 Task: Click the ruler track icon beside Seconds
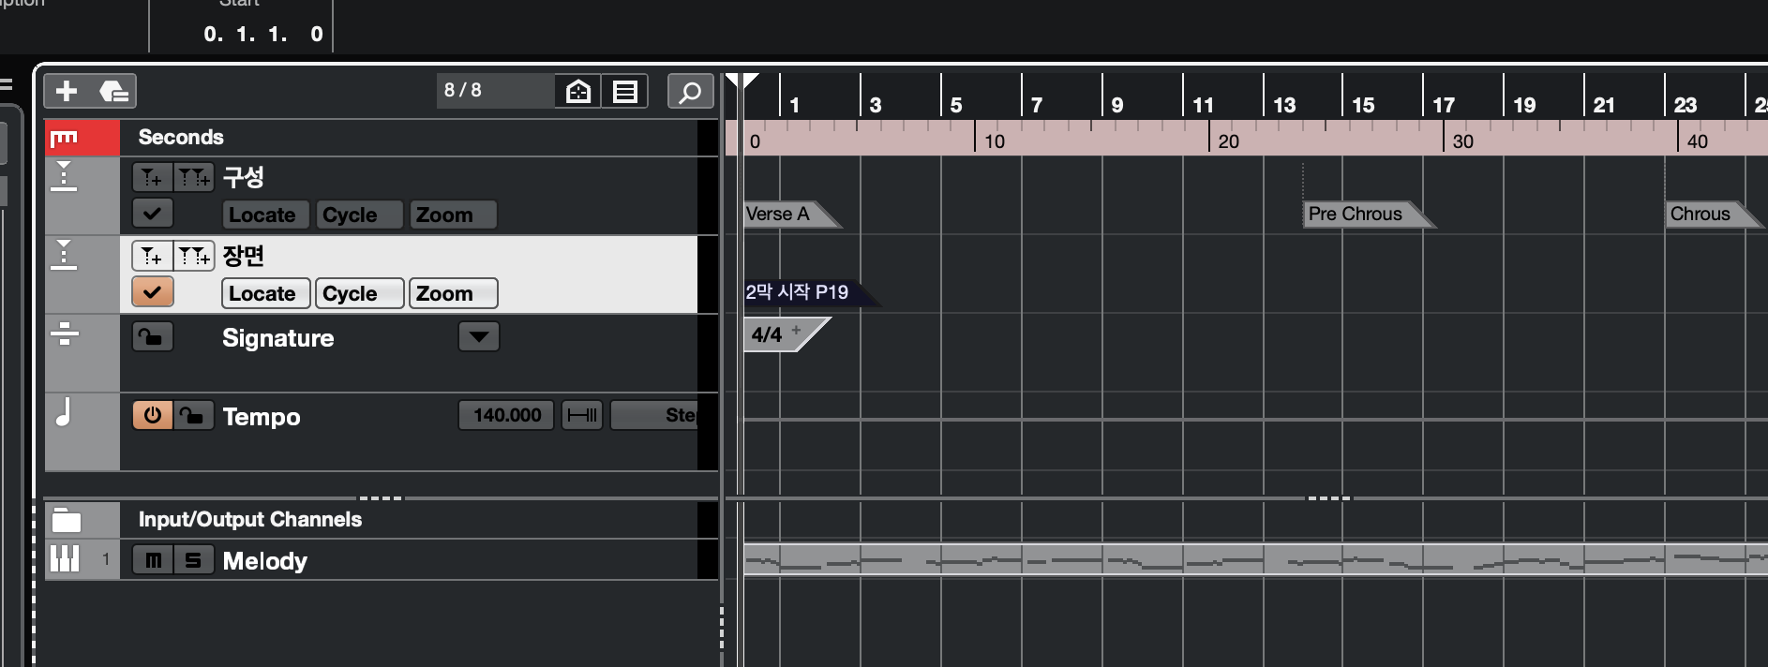click(x=64, y=139)
